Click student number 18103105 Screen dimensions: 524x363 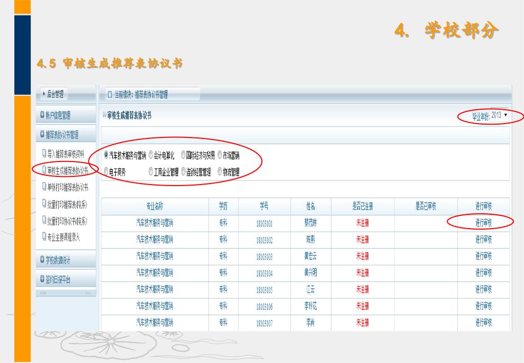264,290
